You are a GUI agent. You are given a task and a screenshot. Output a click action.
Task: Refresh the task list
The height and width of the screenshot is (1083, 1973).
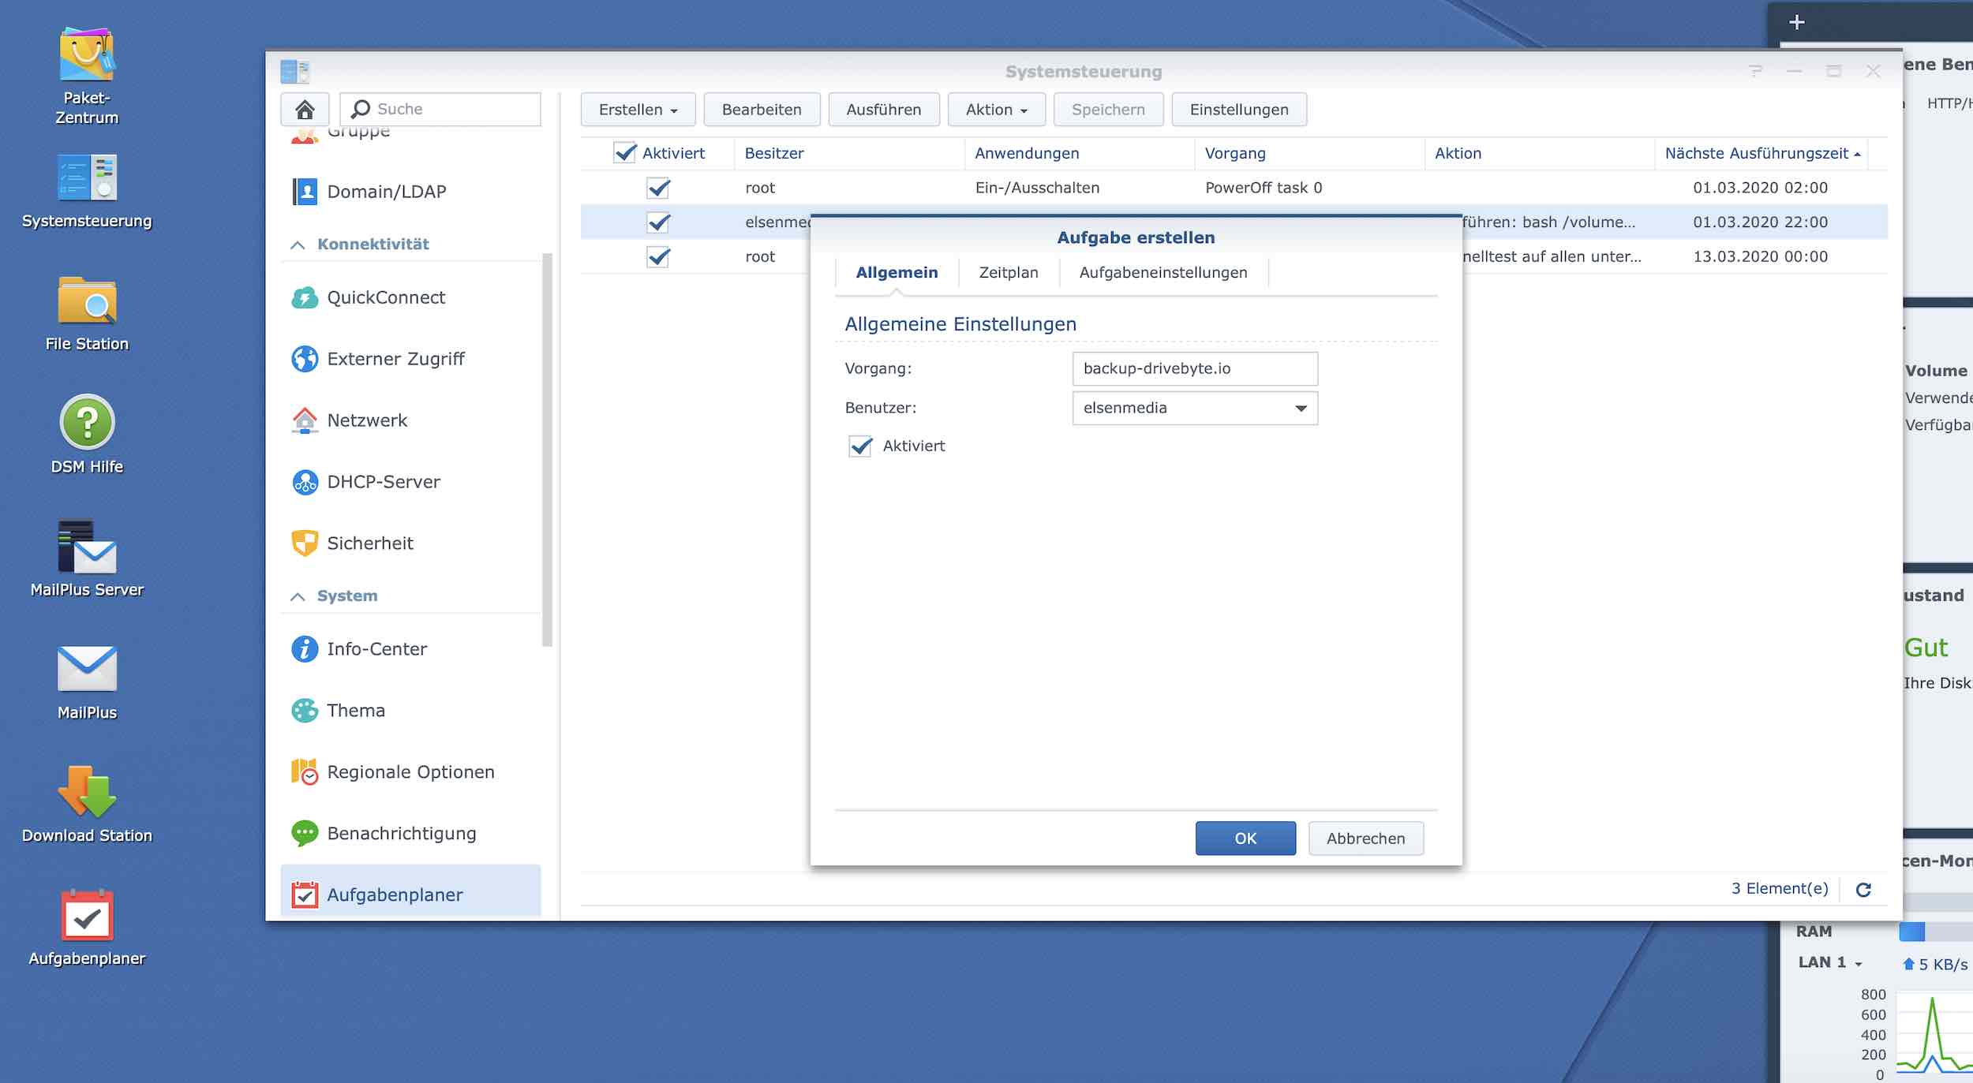pyautogui.click(x=1864, y=890)
